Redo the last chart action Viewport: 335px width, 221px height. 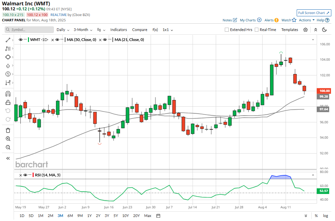[x=8, y=119]
